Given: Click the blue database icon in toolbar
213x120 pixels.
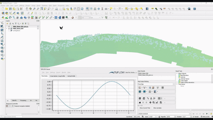Looking at the screenshot, I should [195, 9].
